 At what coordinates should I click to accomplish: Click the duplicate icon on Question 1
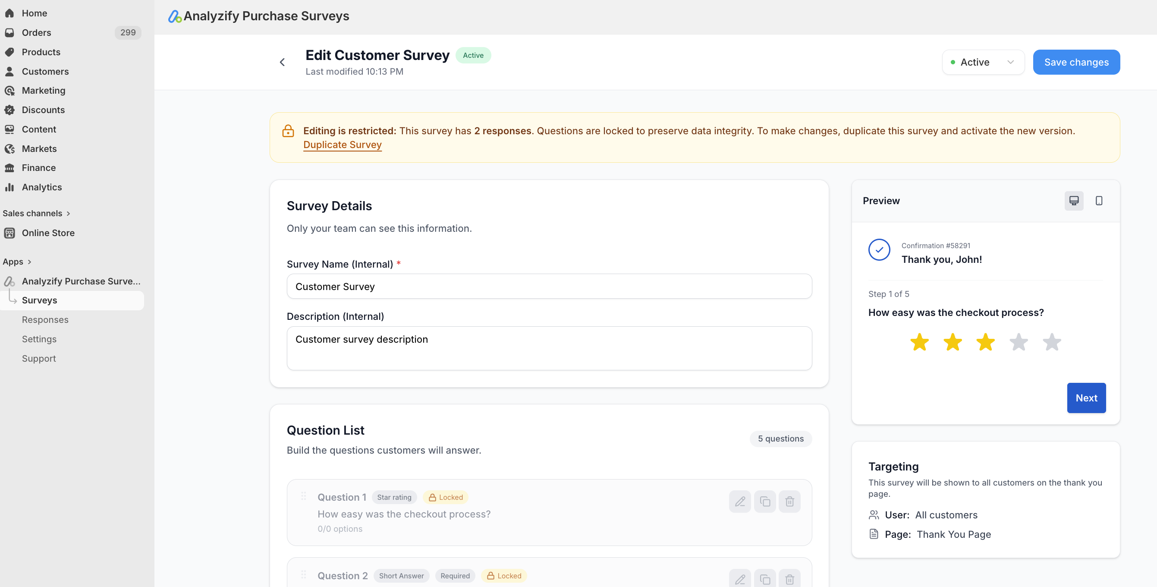[x=764, y=501]
